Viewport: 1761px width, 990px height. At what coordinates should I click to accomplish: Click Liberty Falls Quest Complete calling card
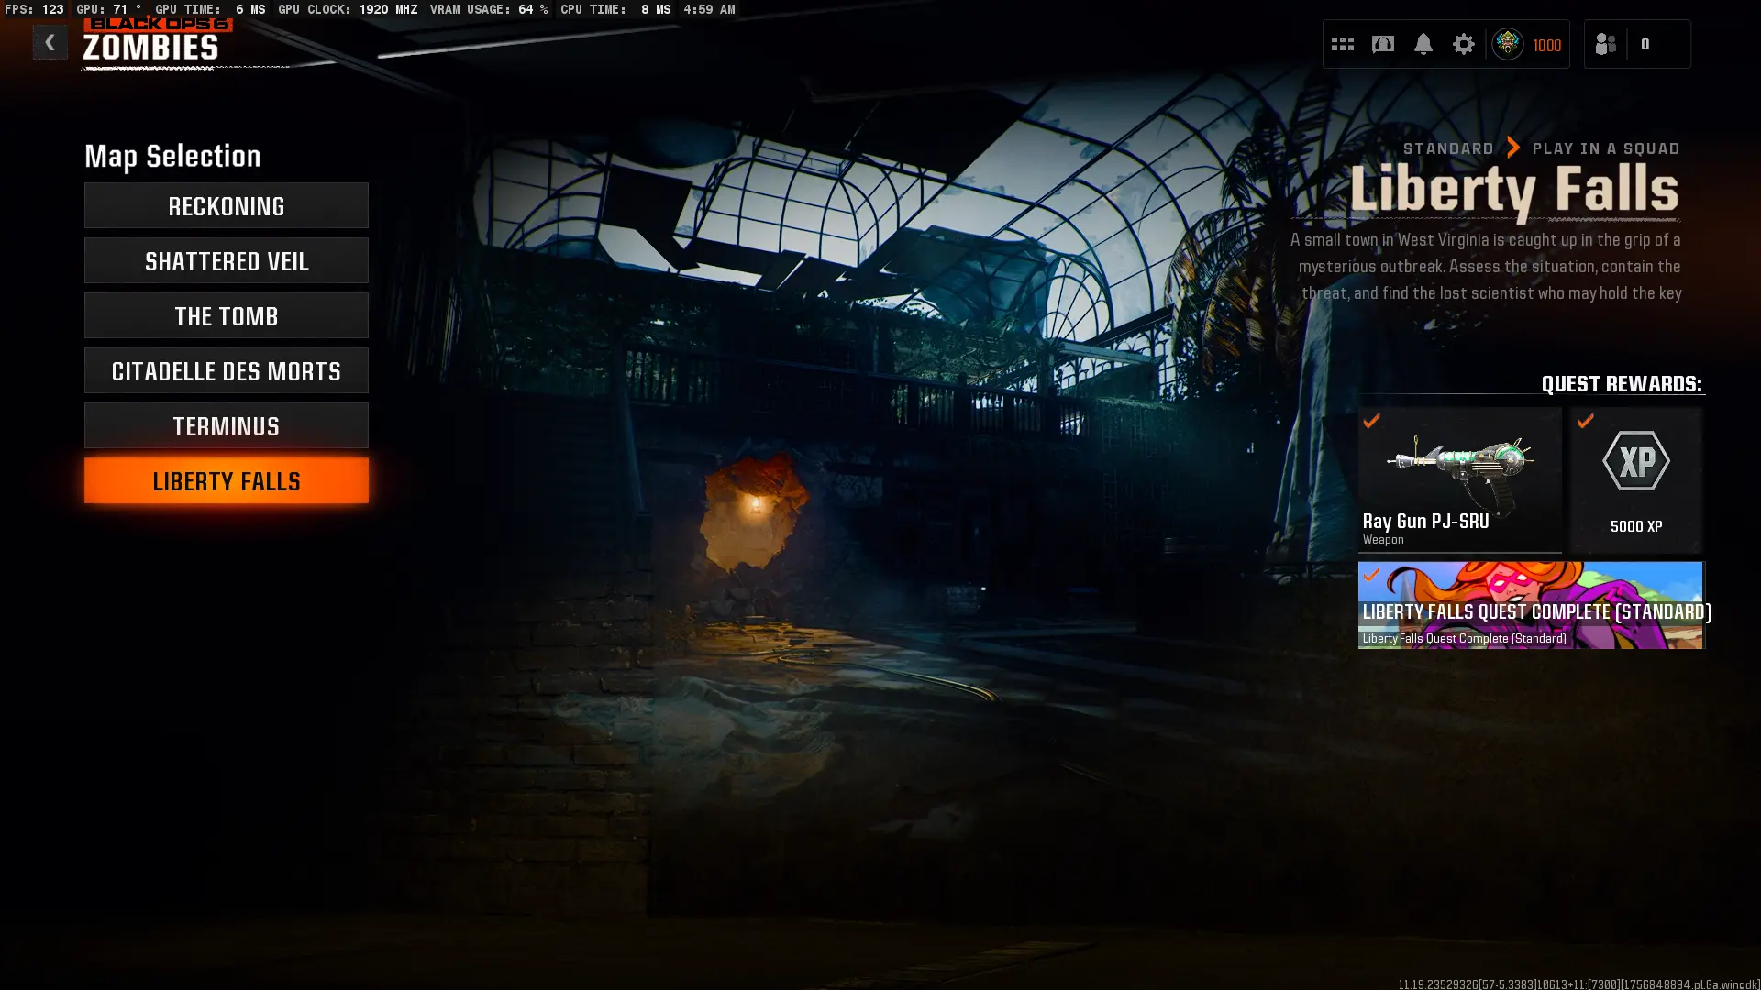pos(1530,605)
